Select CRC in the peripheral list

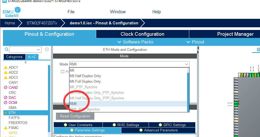(12, 92)
